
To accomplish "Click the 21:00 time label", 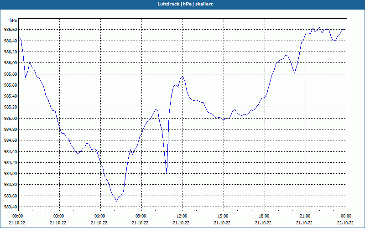I will (x=306, y=216).
